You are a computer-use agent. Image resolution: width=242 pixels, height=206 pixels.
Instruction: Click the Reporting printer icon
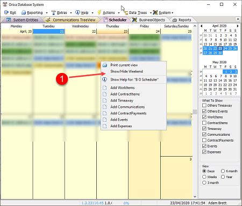click(24, 12)
